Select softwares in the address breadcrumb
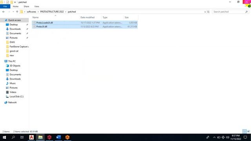Image resolution: width=251 pixels, height=141 pixels. pyautogui.click(x=31, y=12)
